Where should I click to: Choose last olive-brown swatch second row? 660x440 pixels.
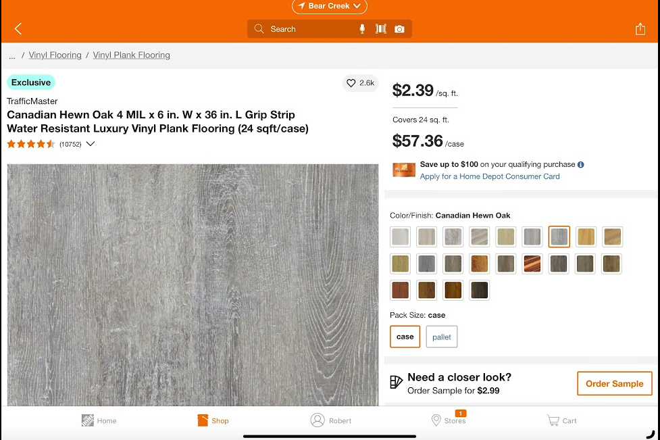[611, 264]
